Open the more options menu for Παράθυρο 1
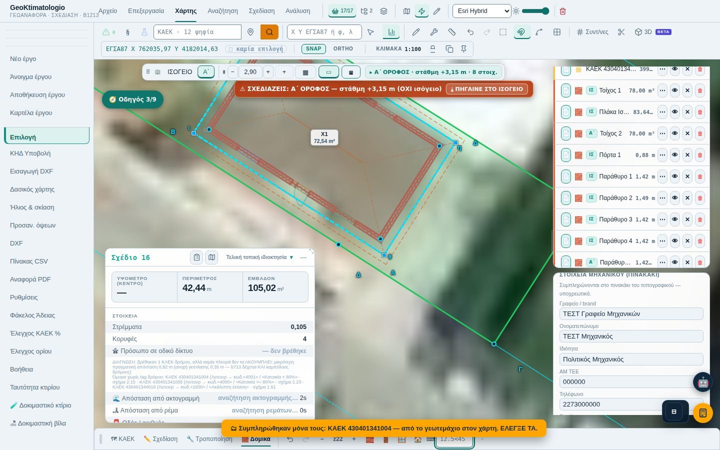The height and width of the screenshot is (450, 720). (x=662, y=176)
